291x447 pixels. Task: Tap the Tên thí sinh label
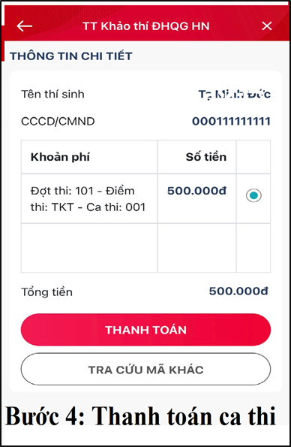point(52,94)
